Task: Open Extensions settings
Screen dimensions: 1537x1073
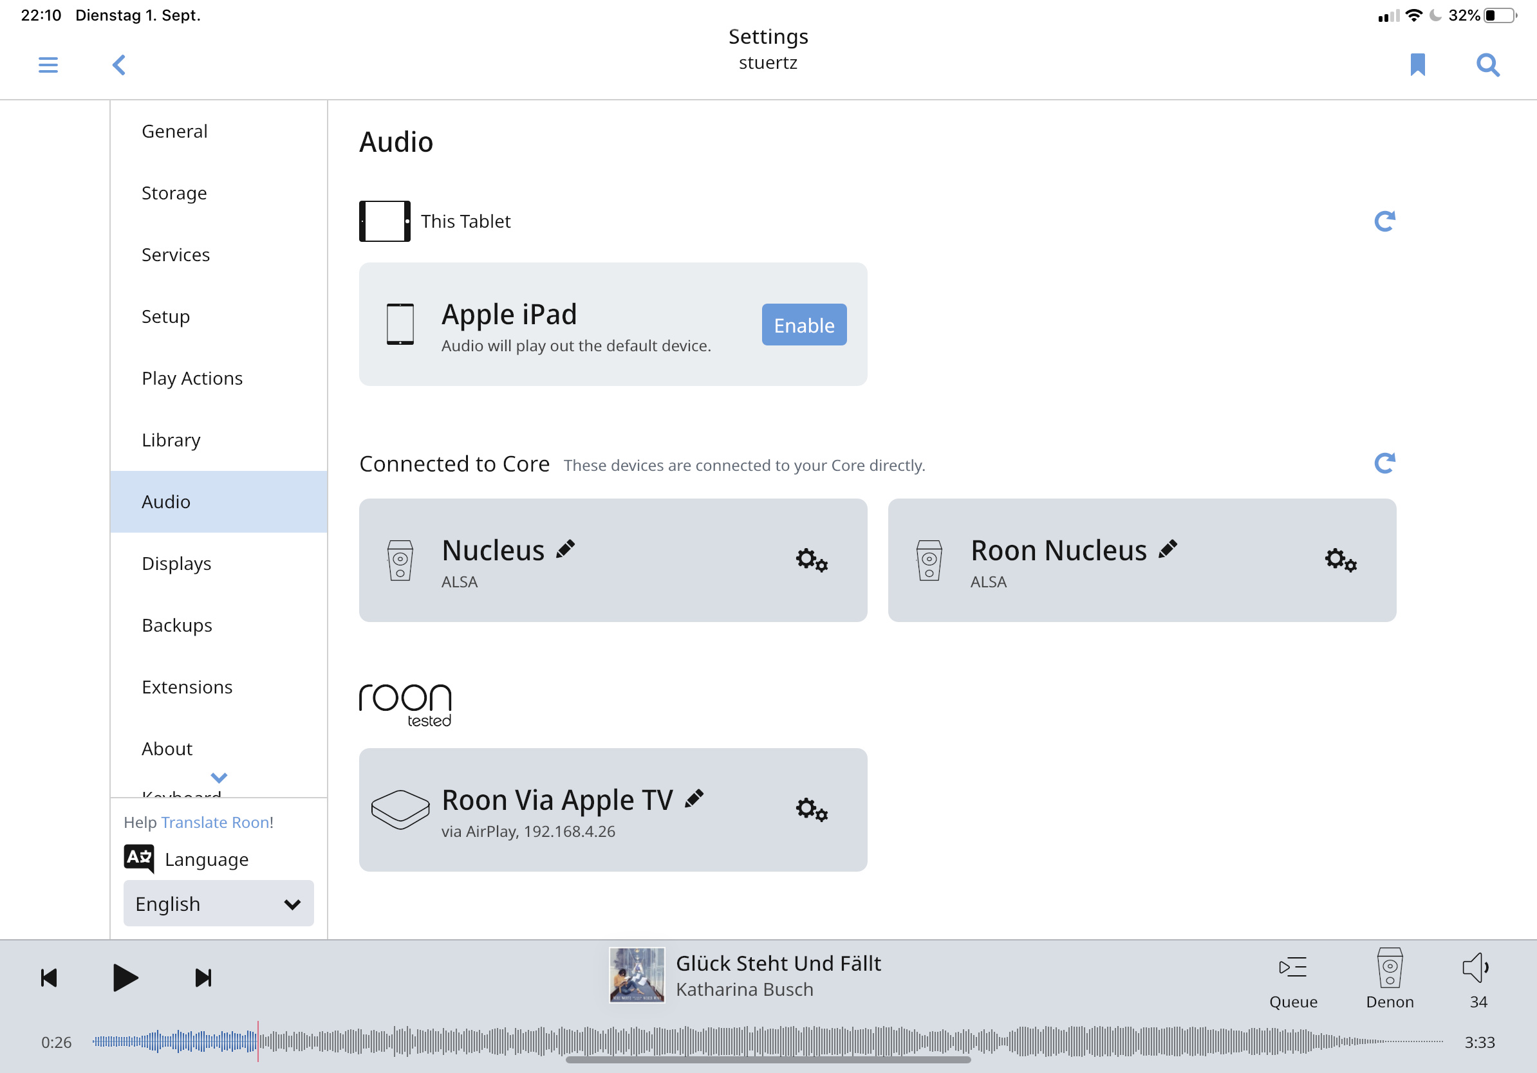Action: point(219,687)
